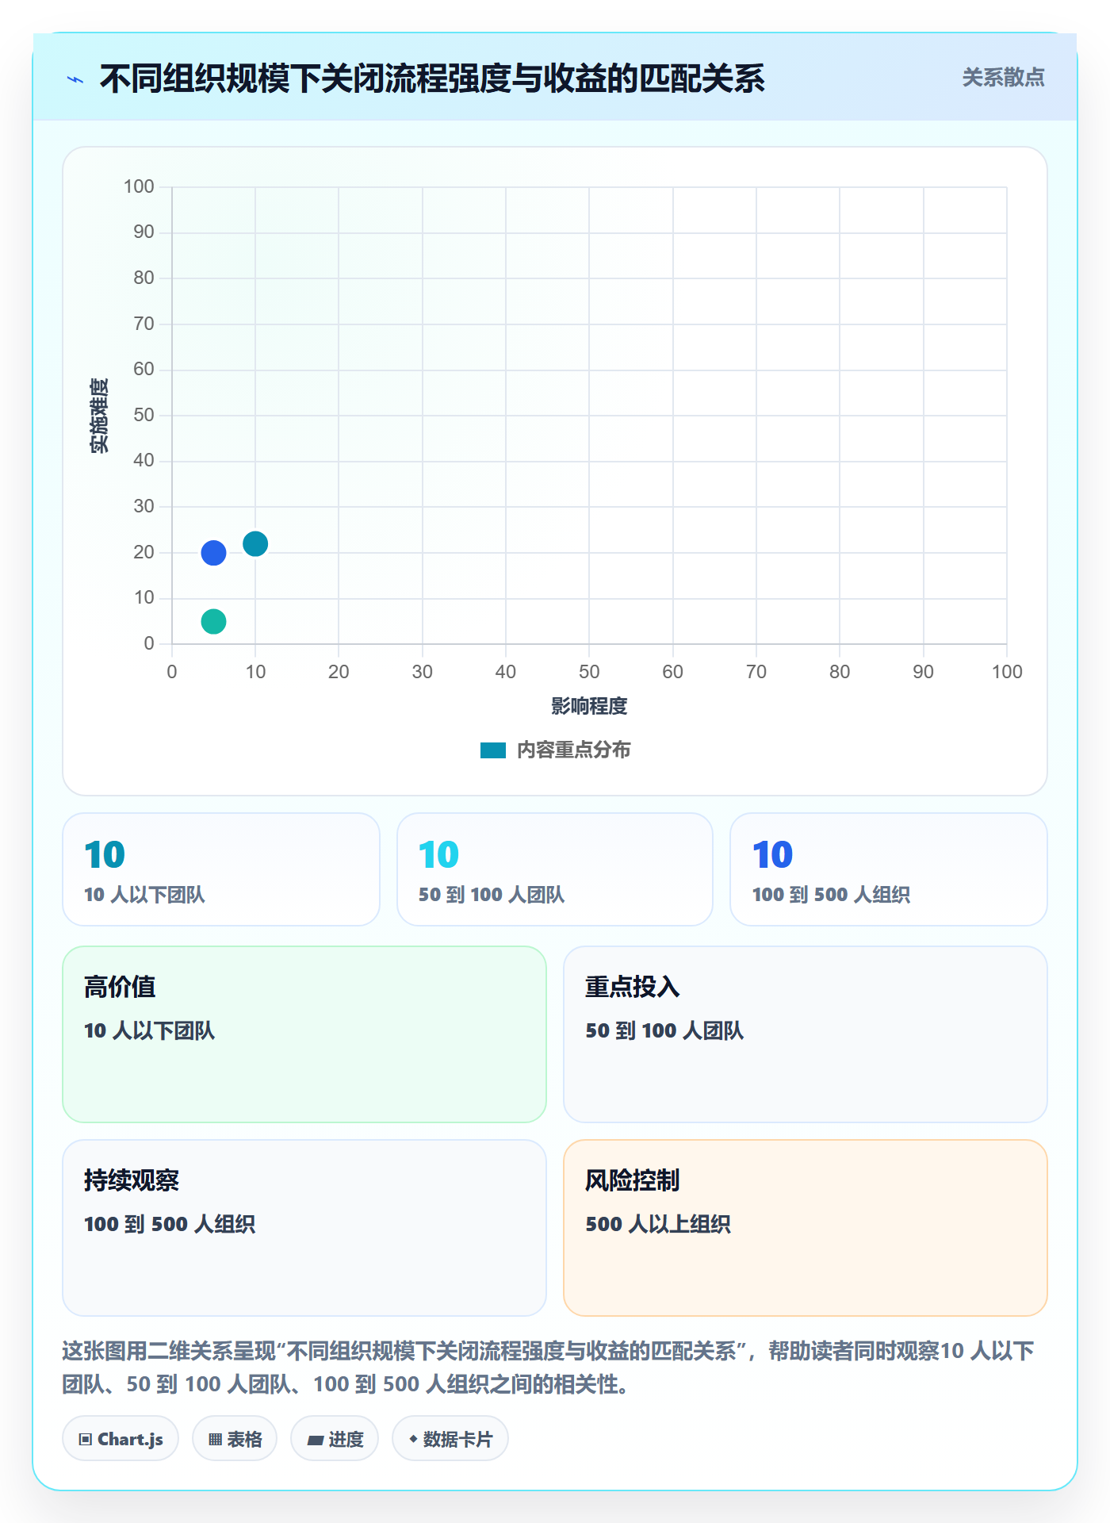
Task: Open the 50 到 100 人团队 stat card
Action: click(x=555, y=869)
